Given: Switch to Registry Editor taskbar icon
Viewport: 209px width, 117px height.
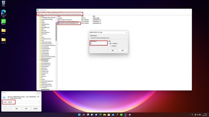Looking at the screenshot, I should (x=125, y=115).
